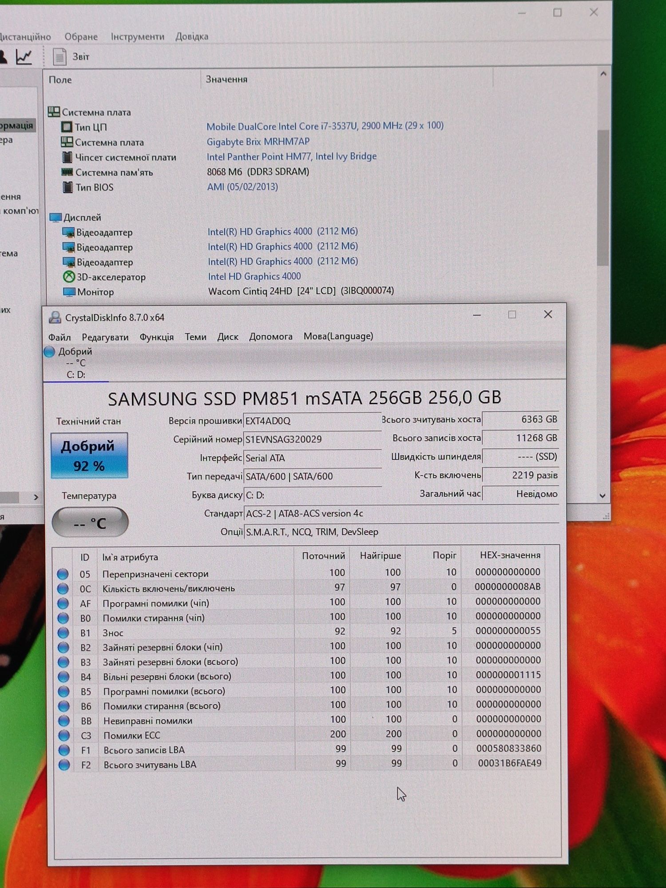Open the Мова(Language) menu in CrystalDiskInfo
666x888 pixels.
point(338,336)
